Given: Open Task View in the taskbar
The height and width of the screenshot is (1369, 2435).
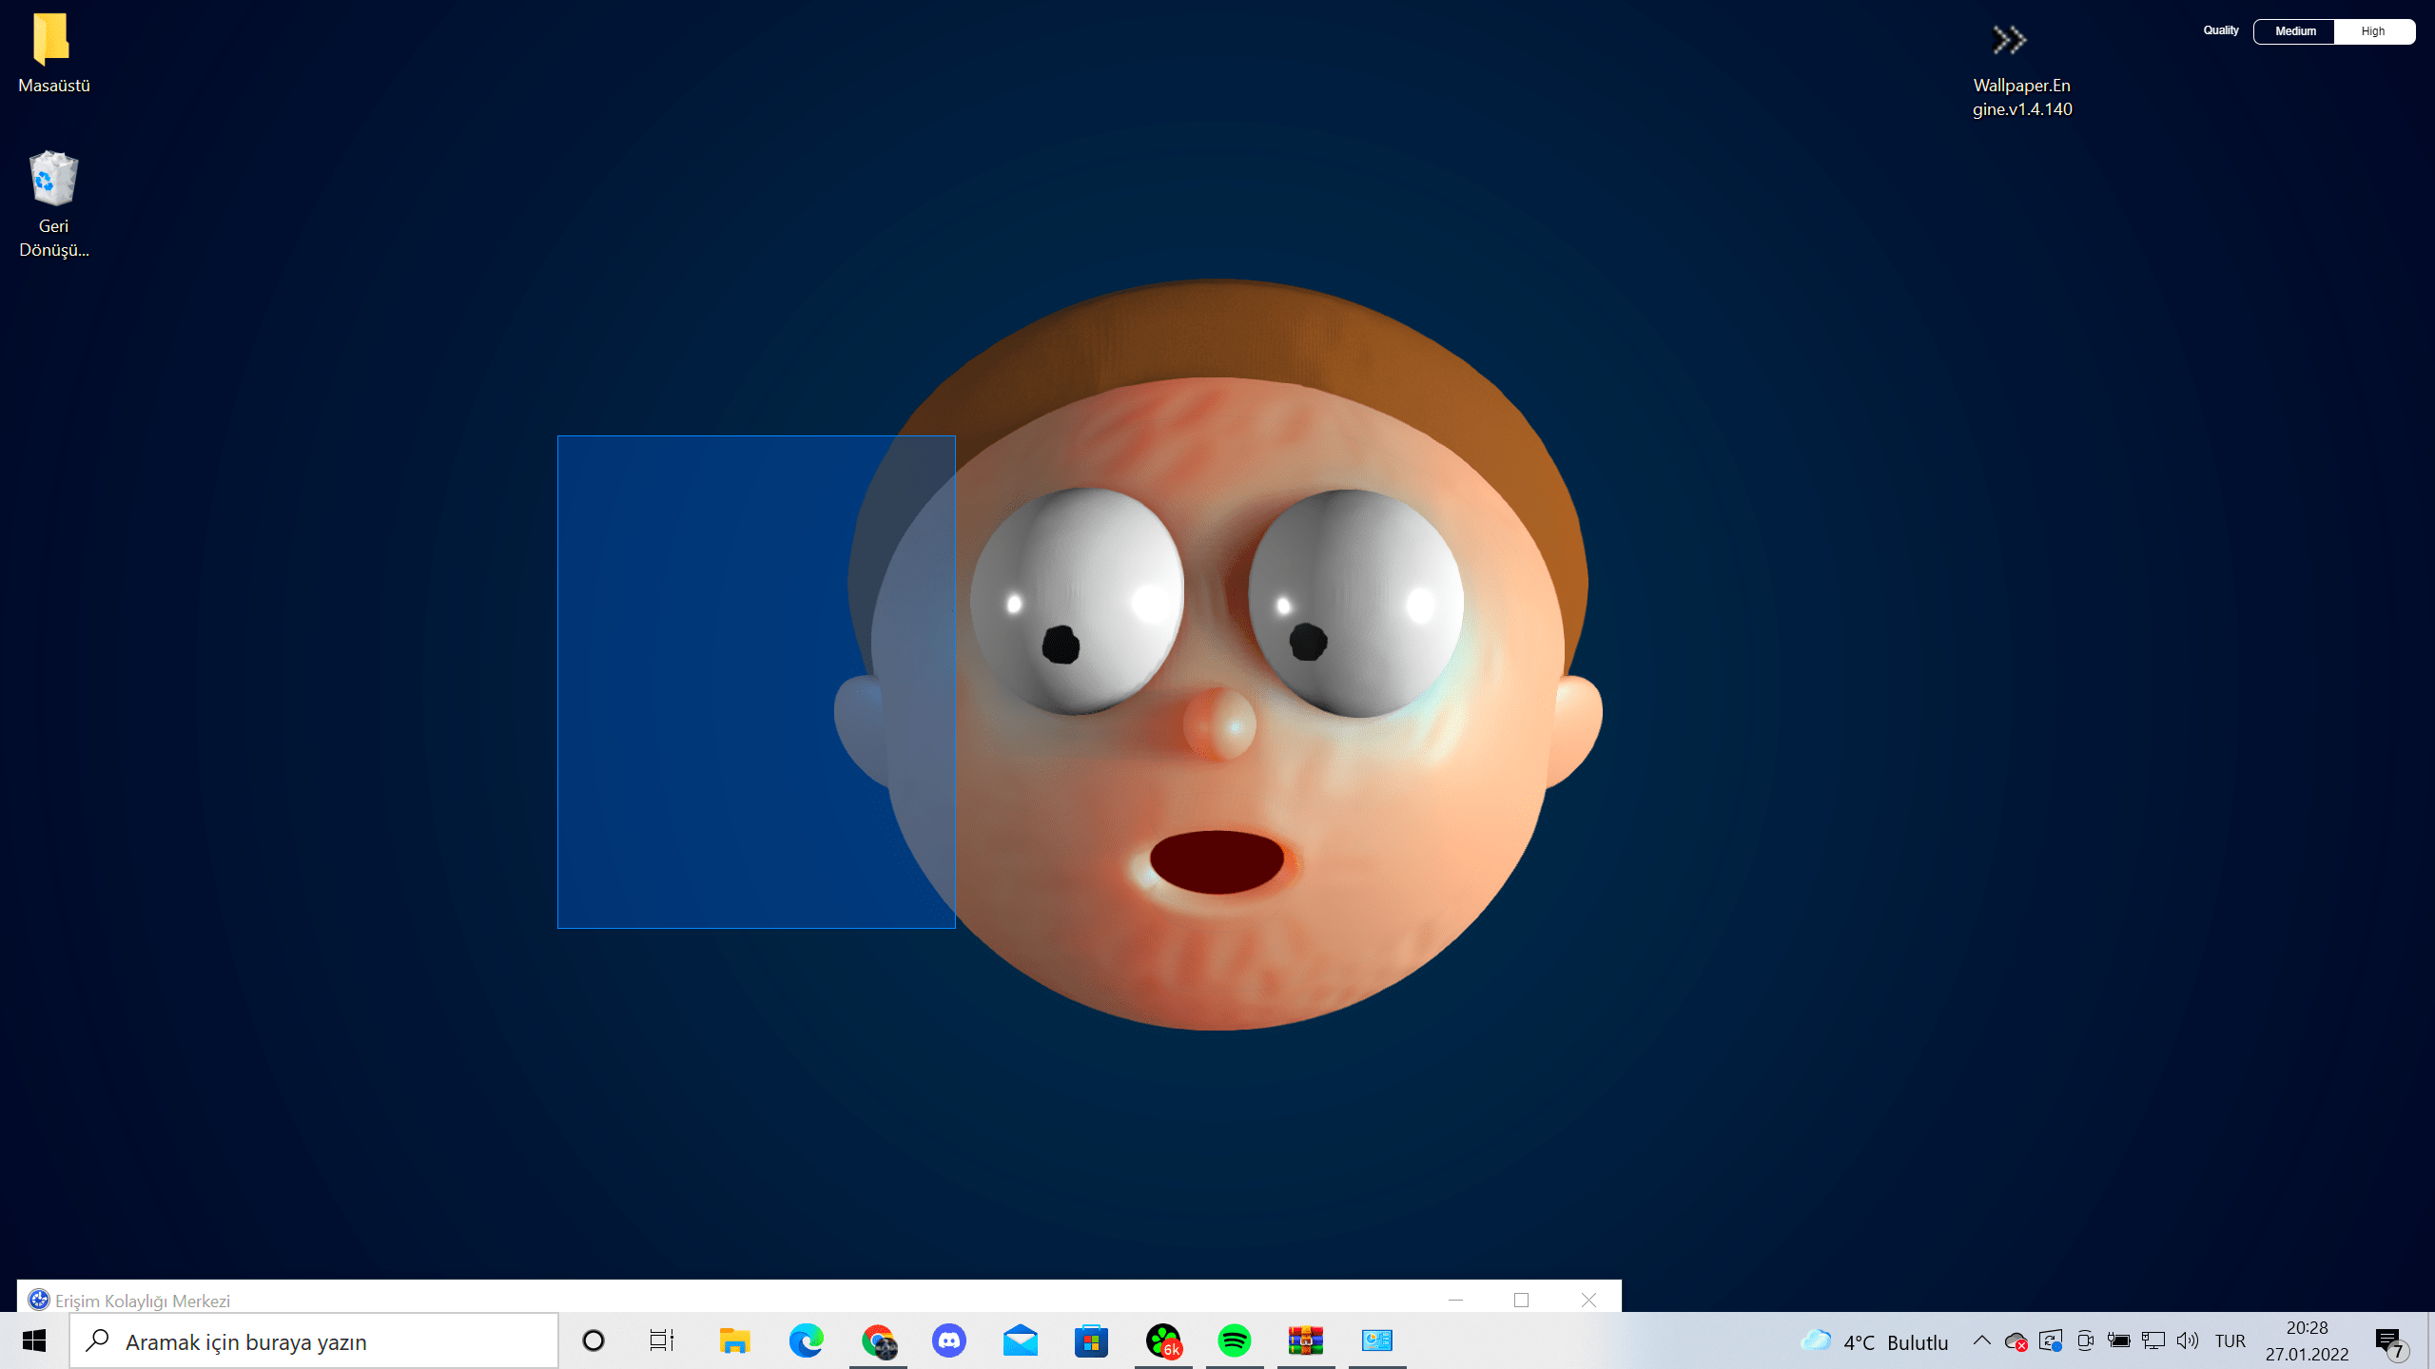Looking at the screenshot, I should (662, 1340).
